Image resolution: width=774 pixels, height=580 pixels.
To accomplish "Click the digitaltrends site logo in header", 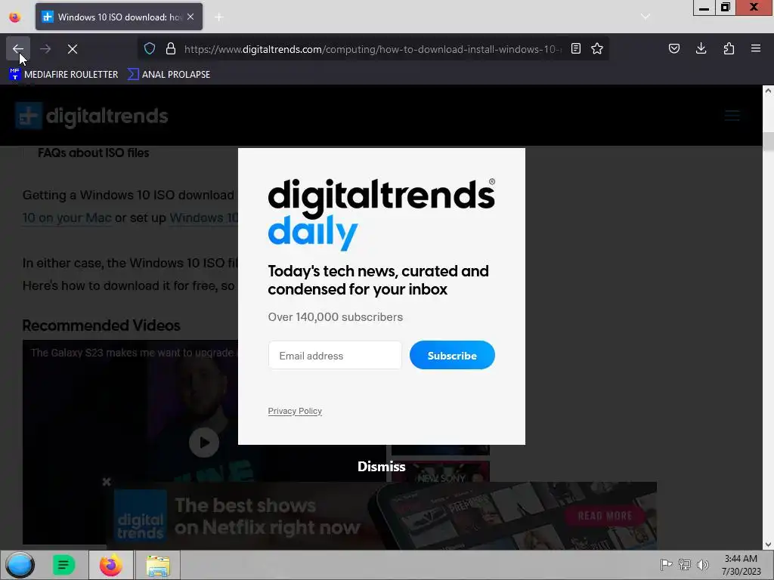I will tap(91, 116).
